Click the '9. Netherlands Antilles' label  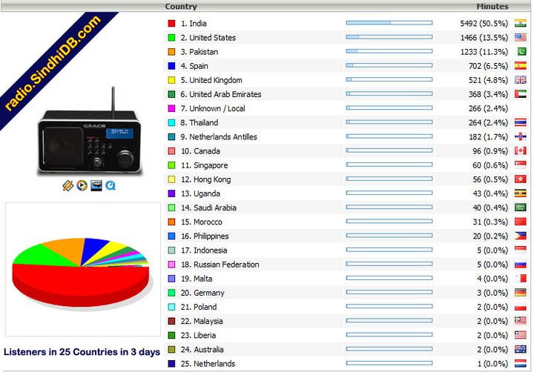coord(219,137)
